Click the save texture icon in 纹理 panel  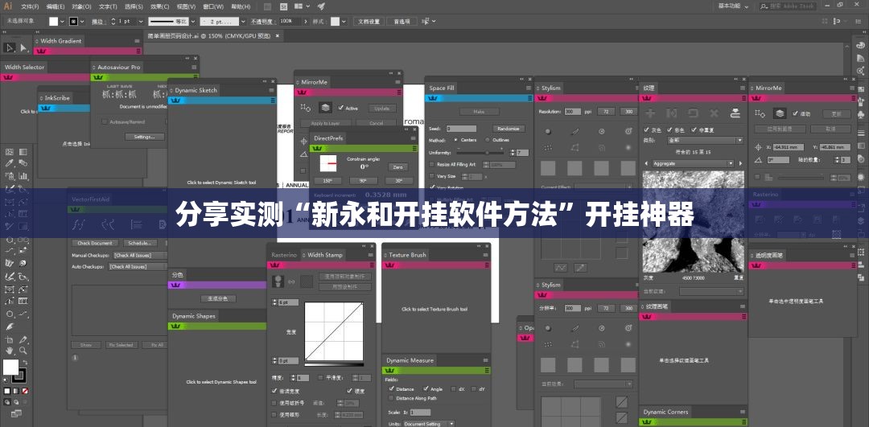(x=734, y=113)
